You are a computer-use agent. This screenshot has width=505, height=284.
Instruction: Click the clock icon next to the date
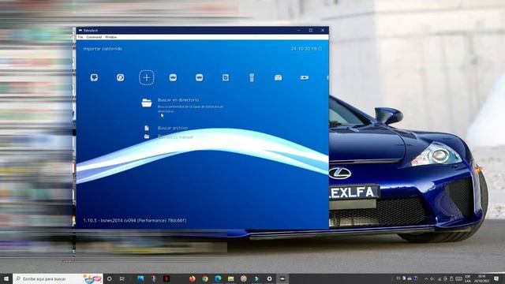(x=320, y=49)
